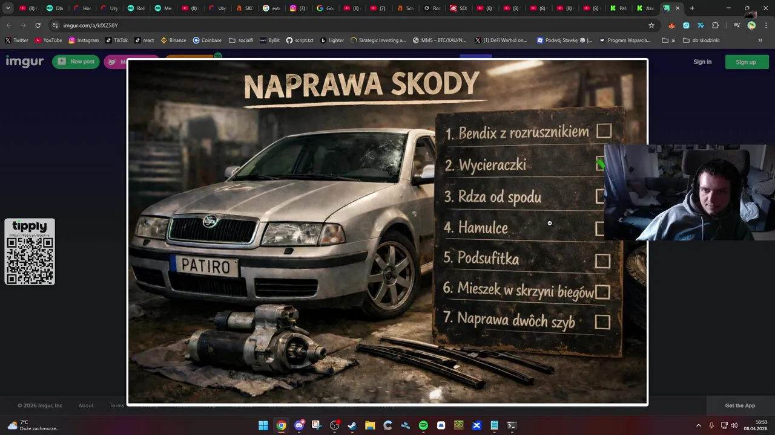The image size is (775, 435).
Task: View site information icon beside the URL
Action: (55, 25)
